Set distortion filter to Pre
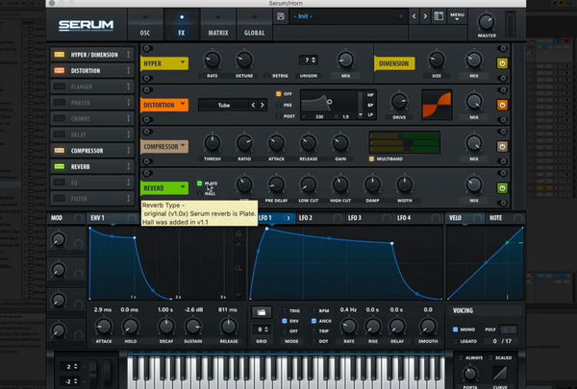 [278, 104]
